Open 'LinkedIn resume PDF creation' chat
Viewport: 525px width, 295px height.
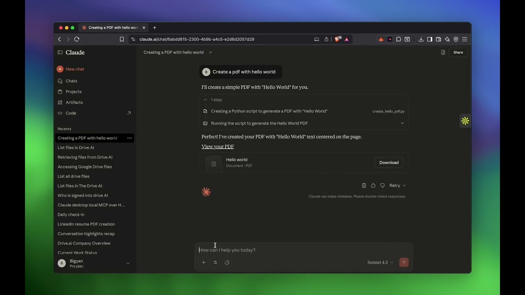pyautogui.click(x=86, y=224)
